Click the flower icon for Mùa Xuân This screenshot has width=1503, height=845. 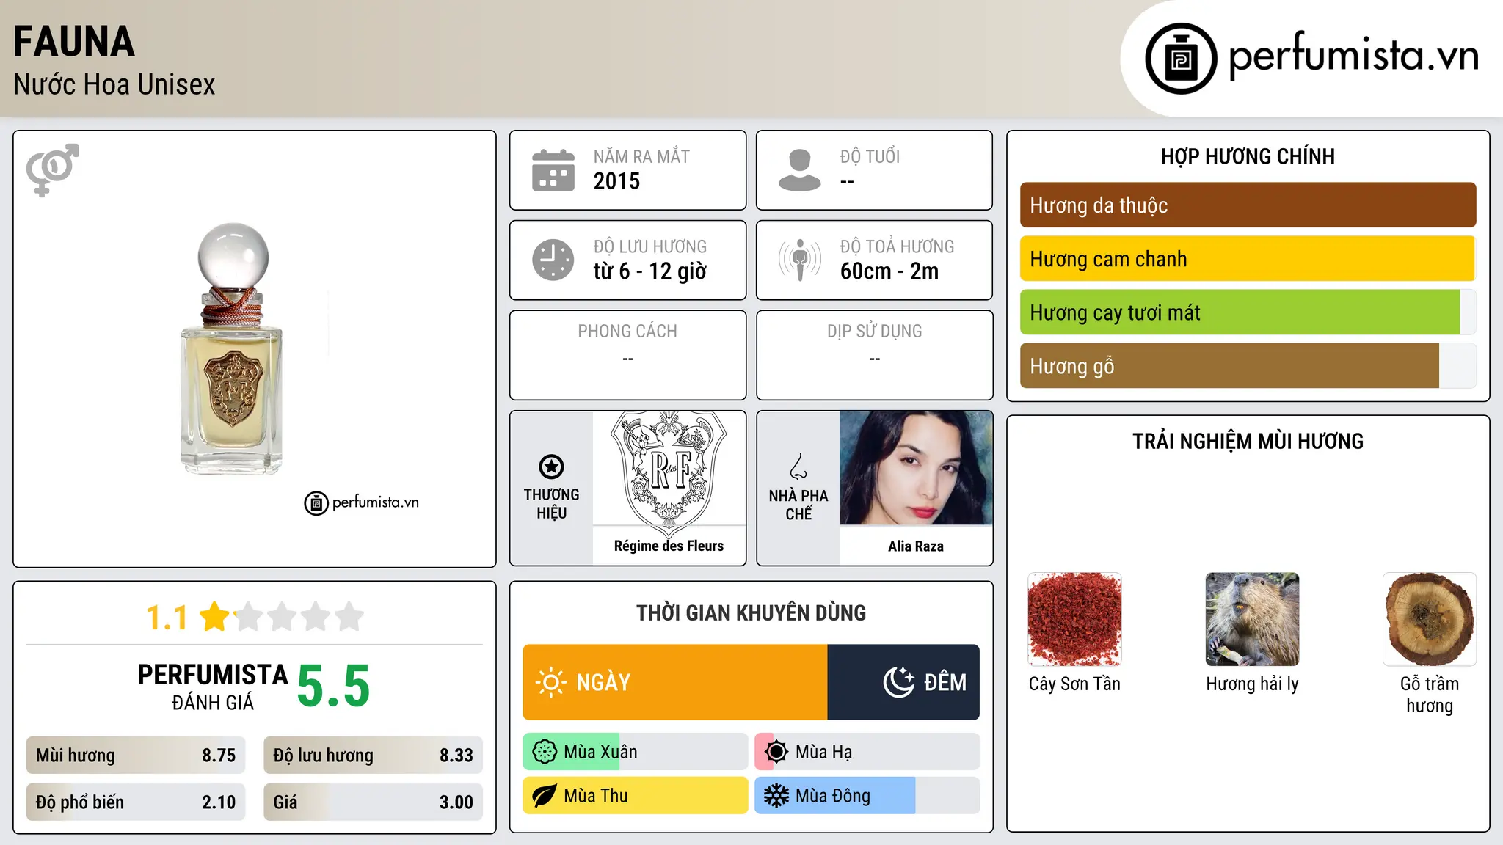coord(545,752)
